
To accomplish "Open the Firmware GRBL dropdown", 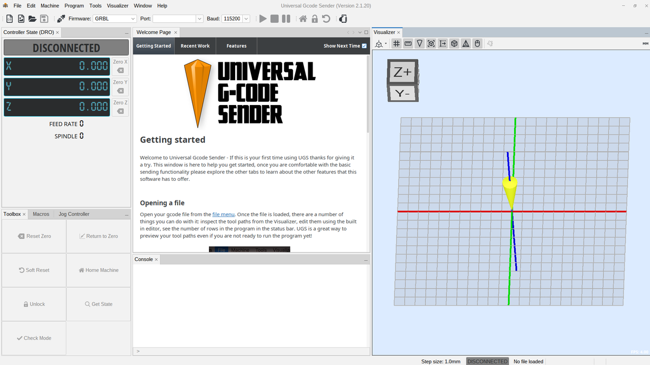I will click(x=114, y=18).
